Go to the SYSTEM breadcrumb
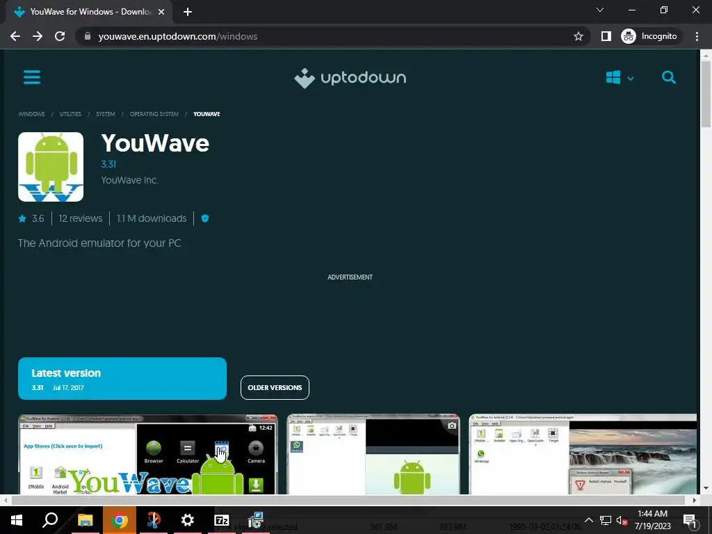Image resolution: width=712 pixels, height=534 pixels. coord(106,114)
